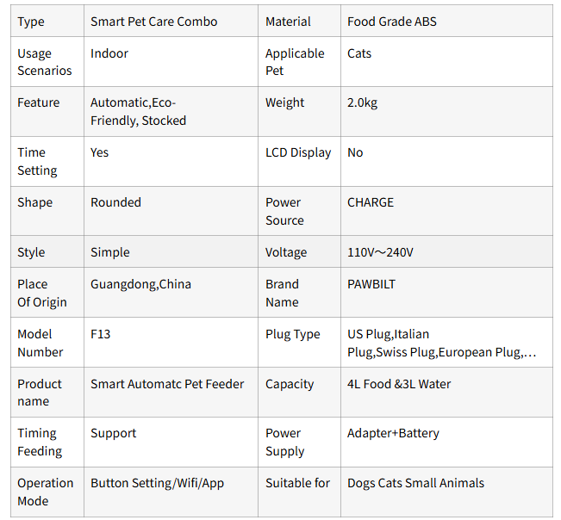Image resolution: width=561 pixels, height=520 pixels.
Task: Click the 'Rounded' shape value
Action: click(x=115, y=202)
